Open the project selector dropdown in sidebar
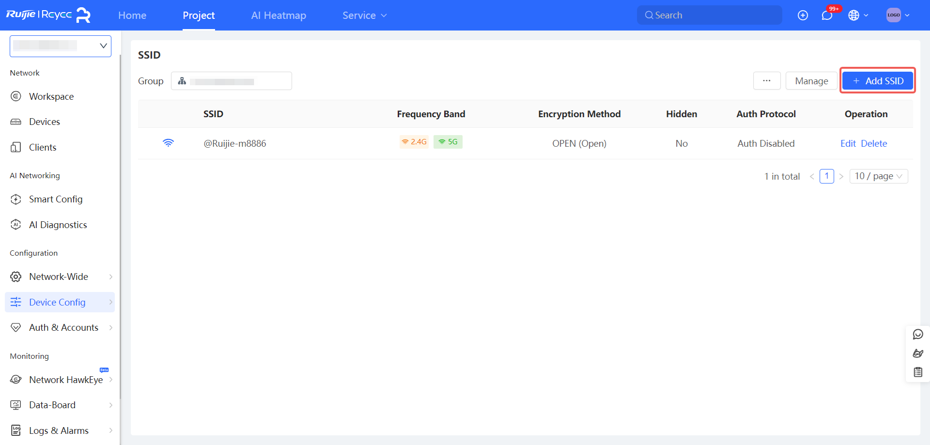Viewport: 930px width, 445px height. click(61, 46)
